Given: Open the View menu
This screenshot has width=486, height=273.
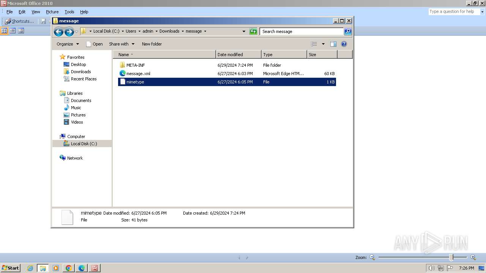Looking at the screenshot, I should [x=36, y=12].
